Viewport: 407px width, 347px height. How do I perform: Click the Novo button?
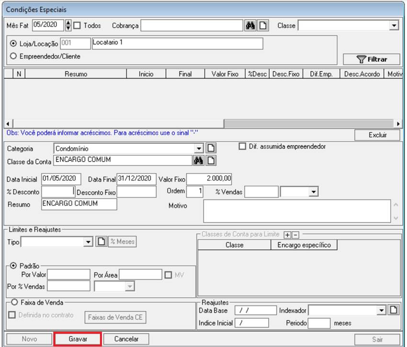[x=29, y=339]
